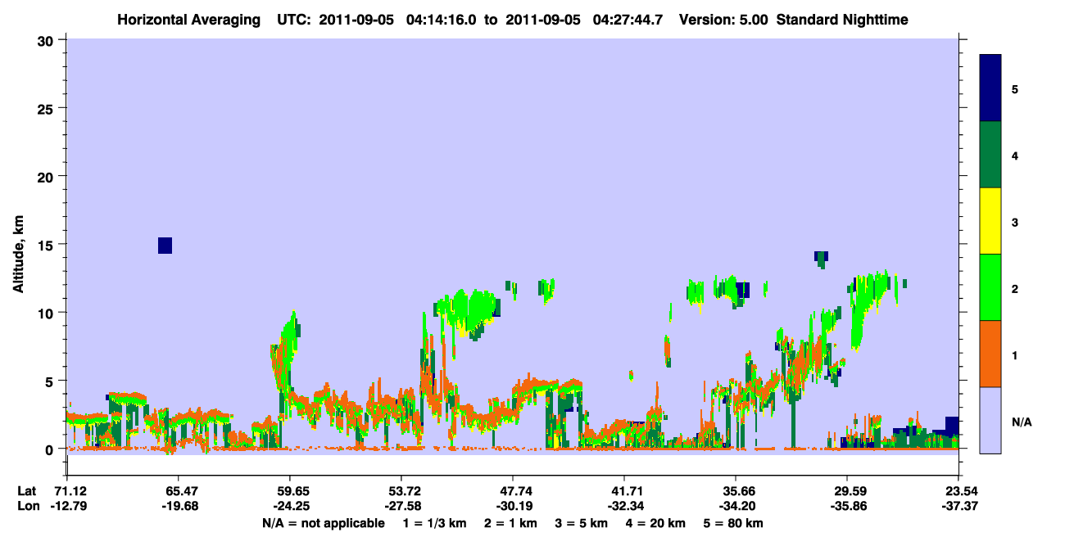Click longitude value '-30.19'

point(513,506)
